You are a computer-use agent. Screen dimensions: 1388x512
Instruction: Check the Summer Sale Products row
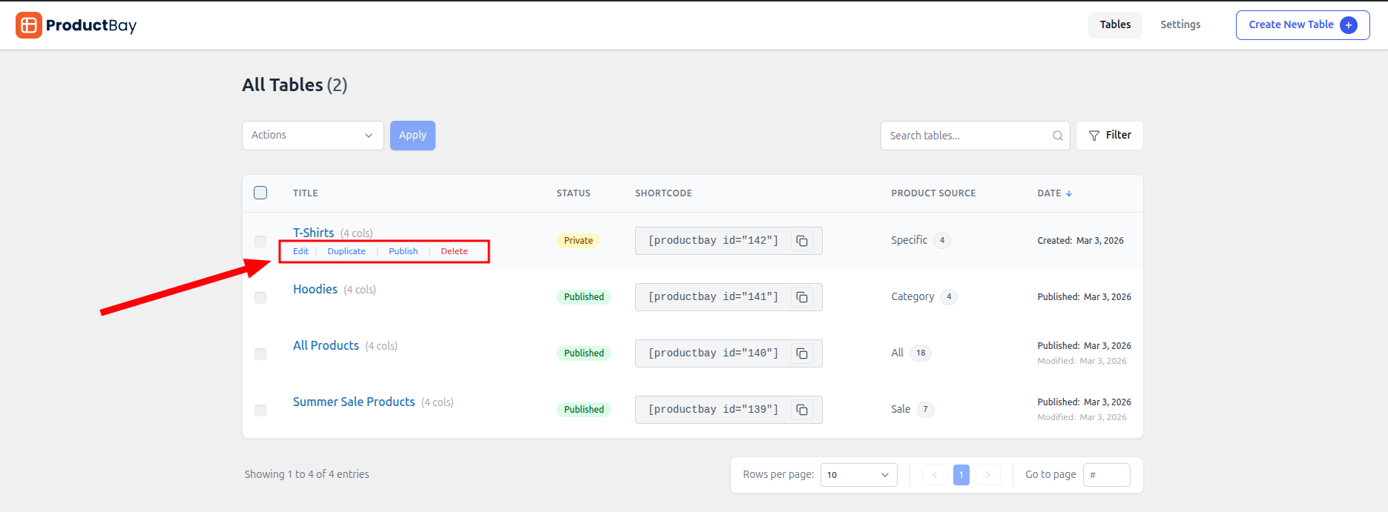[x=260, y=410]
